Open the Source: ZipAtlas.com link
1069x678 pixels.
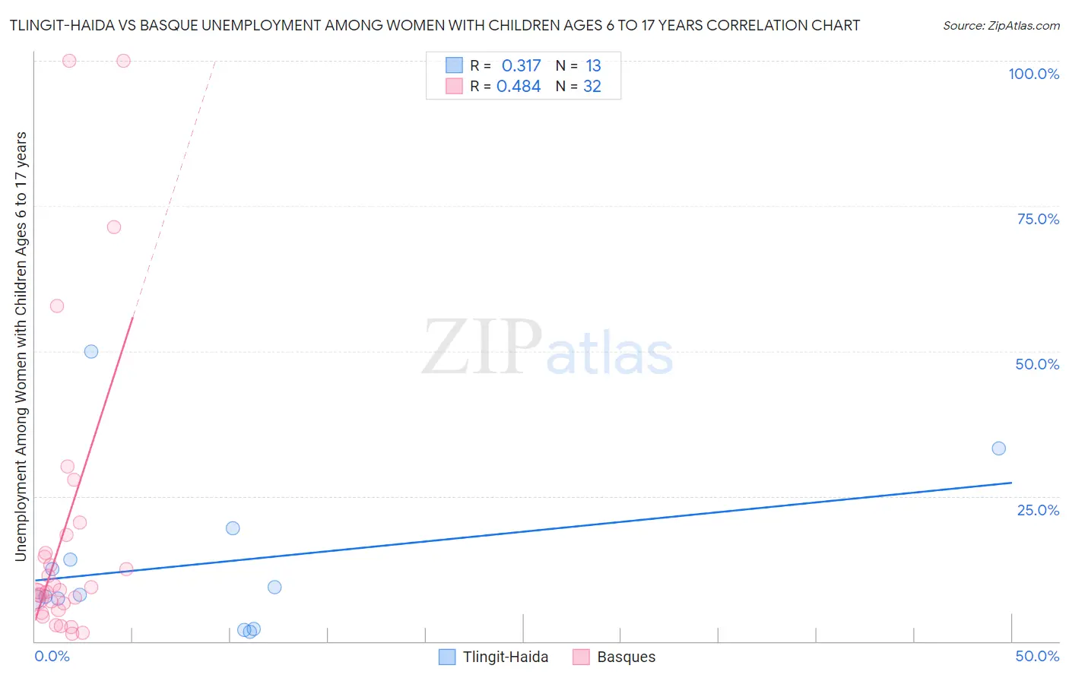click(1001, 26)
